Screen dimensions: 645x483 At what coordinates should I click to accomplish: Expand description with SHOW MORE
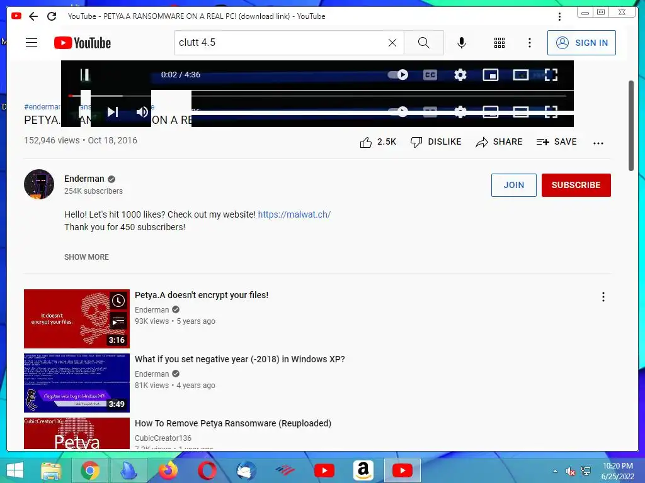pyautogui.click(x=86, y=257)
